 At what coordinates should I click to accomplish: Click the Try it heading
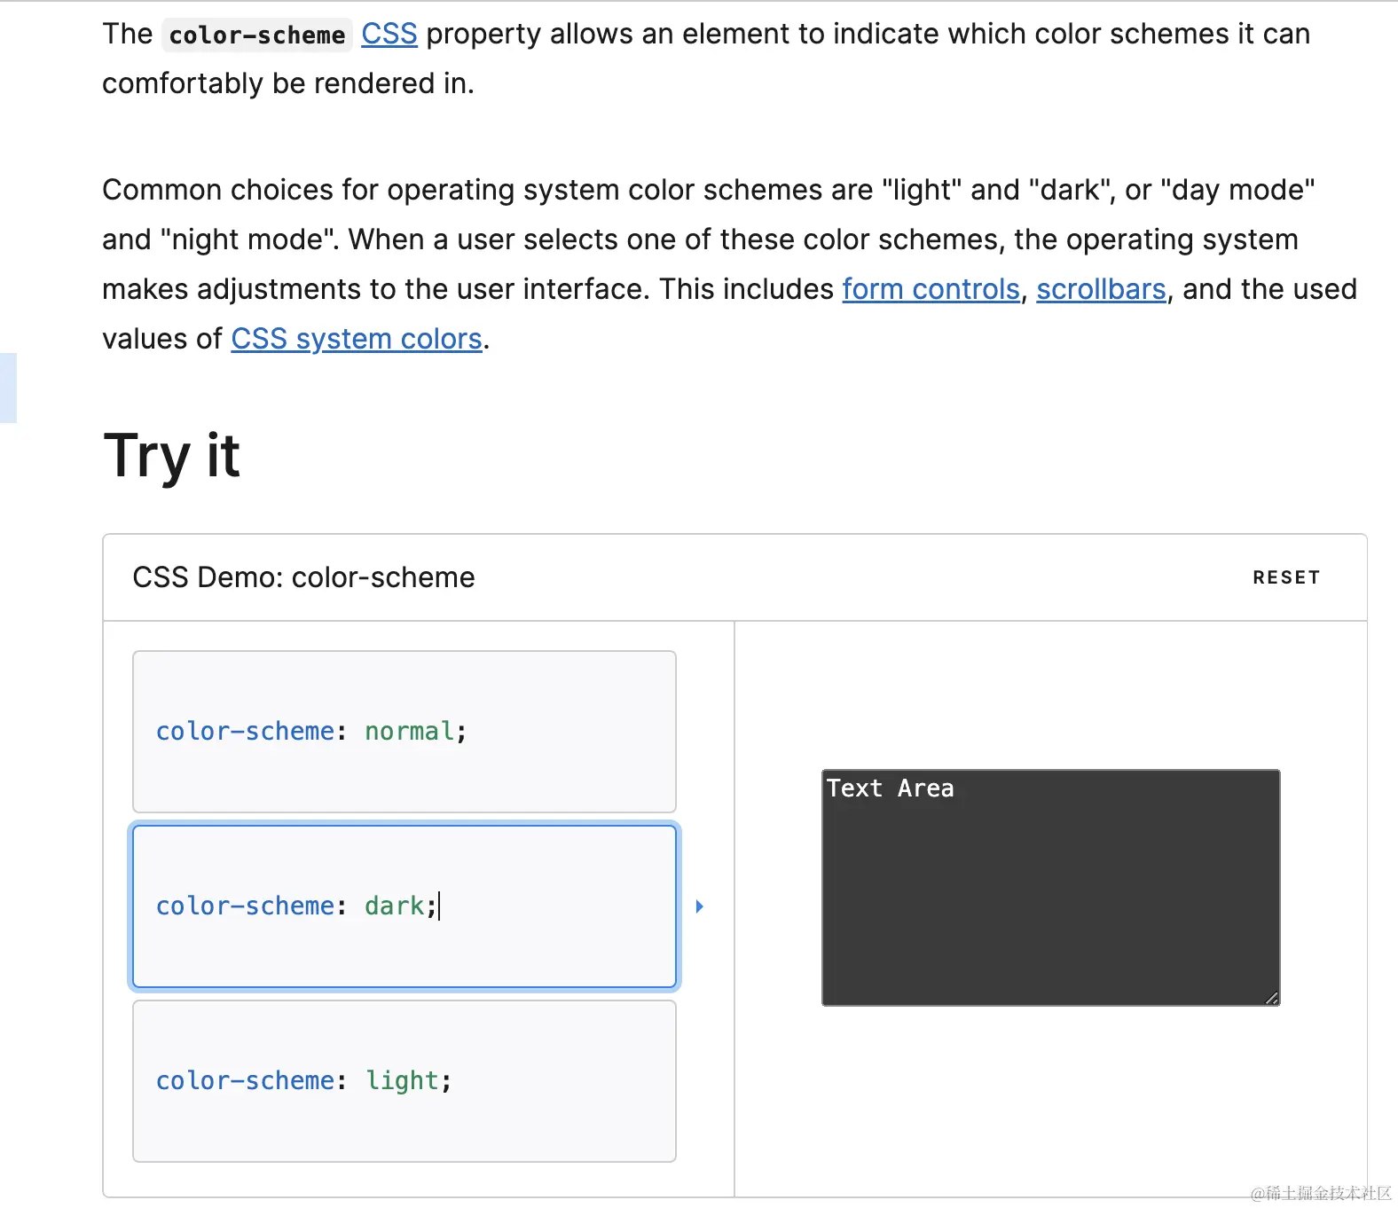(x=172, y=456)
